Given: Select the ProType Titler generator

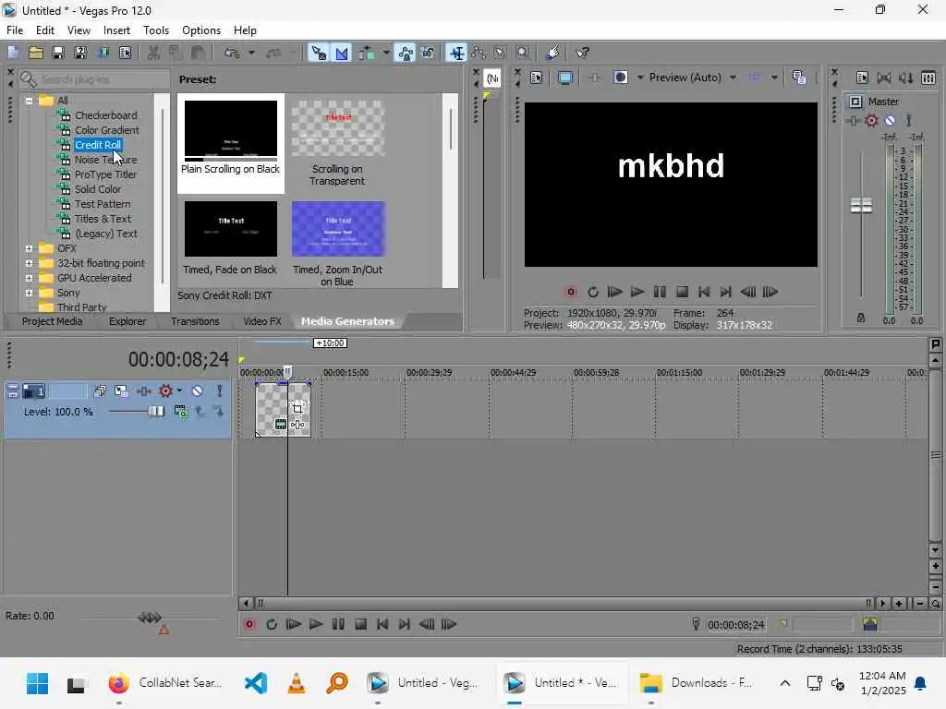Looking at the screenshot, I should (105, 174).
